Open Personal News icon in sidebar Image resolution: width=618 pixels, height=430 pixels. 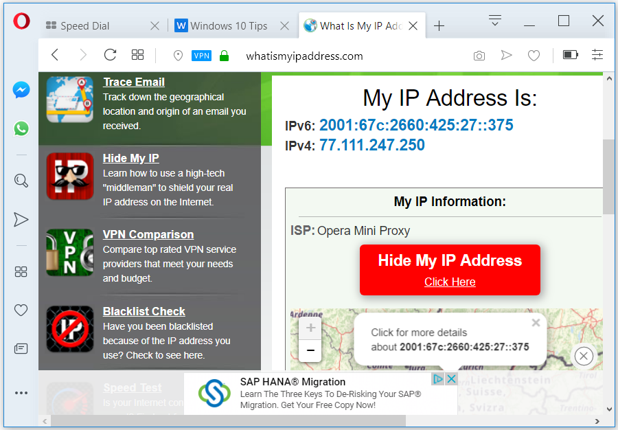(x=21, y=348)
